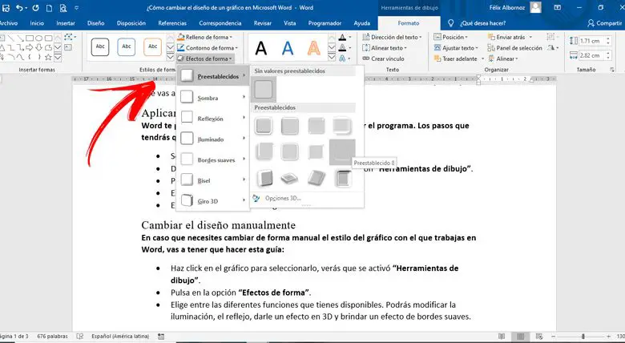This screenshot has width=625, height=343.
Task: Open Alinear texto dropdown
Action: (385, 48)
